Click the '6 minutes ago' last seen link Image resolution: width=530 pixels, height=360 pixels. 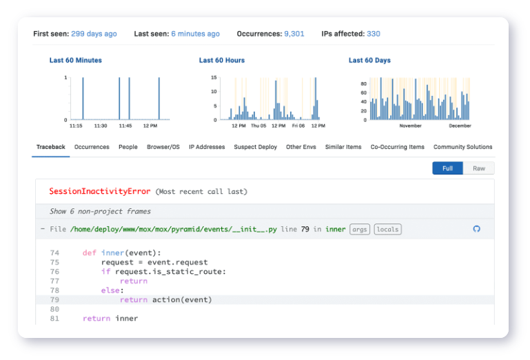pos(195,34)
